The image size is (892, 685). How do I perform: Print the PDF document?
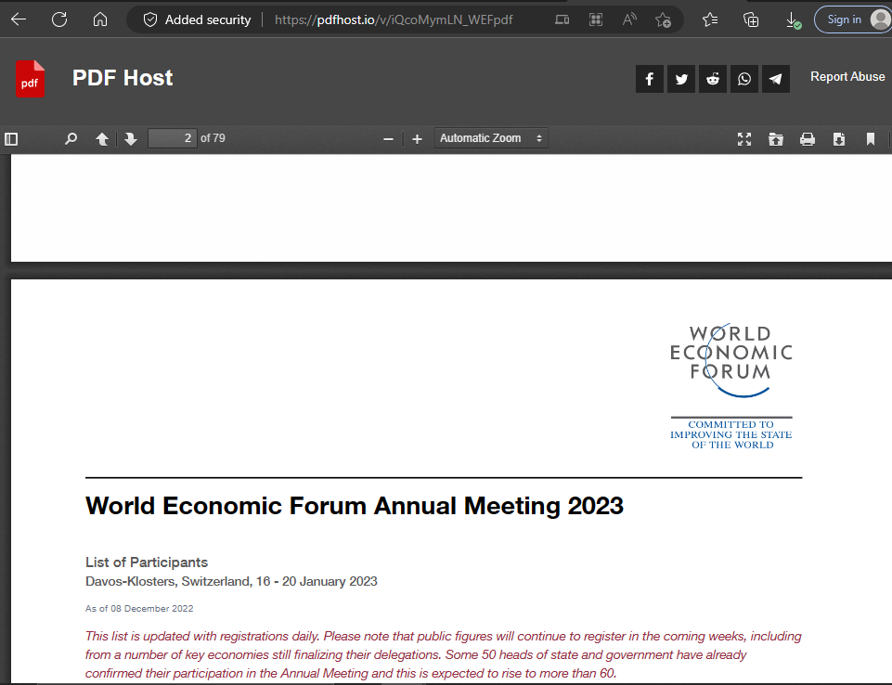(x=808, y=139)
